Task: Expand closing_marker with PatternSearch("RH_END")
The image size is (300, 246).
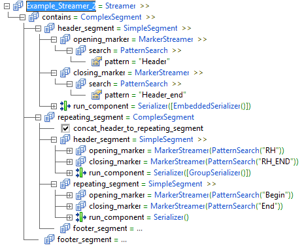Action: click(x=69, y=162)
